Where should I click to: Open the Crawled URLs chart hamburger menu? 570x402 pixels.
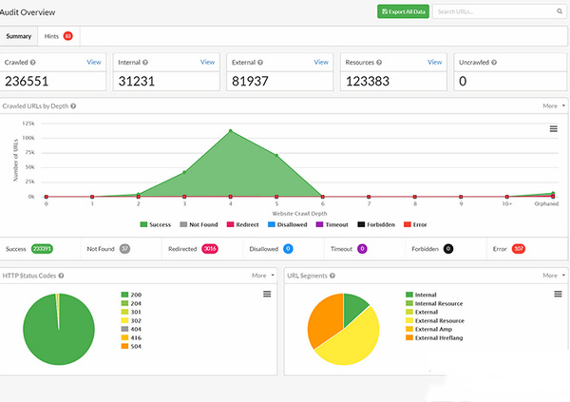coord(554,128)
